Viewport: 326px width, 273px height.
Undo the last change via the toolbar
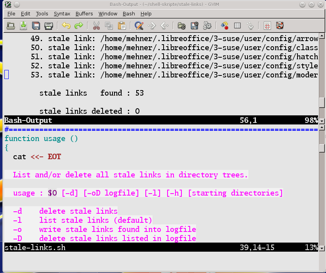point(66,26)
